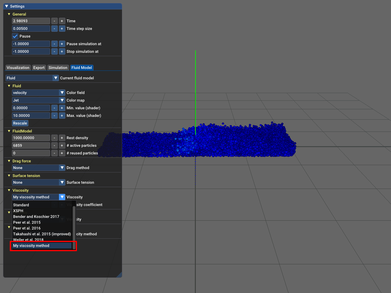The height and width of the screenshot is (293, 391).
Task: Choose Weiler et al. 2018 method
Action: pyautogui.click(x=42, y=240)
